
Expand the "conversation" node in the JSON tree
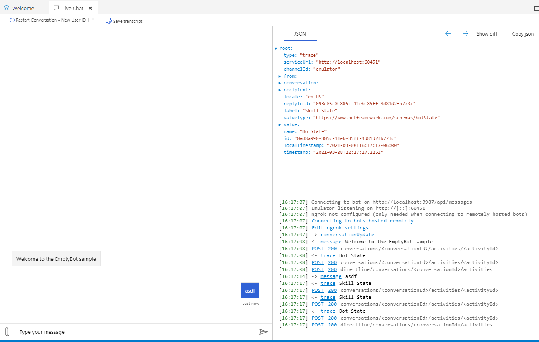(x=280, y=82)
